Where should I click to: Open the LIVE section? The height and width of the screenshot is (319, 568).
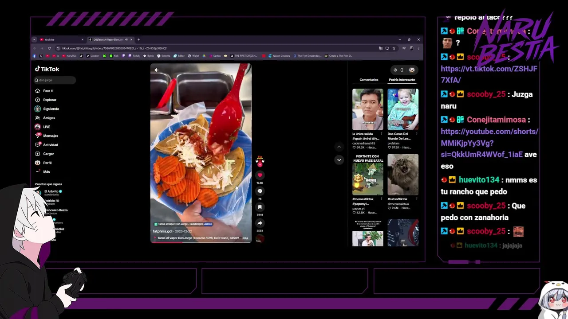(x=43, y=127)
